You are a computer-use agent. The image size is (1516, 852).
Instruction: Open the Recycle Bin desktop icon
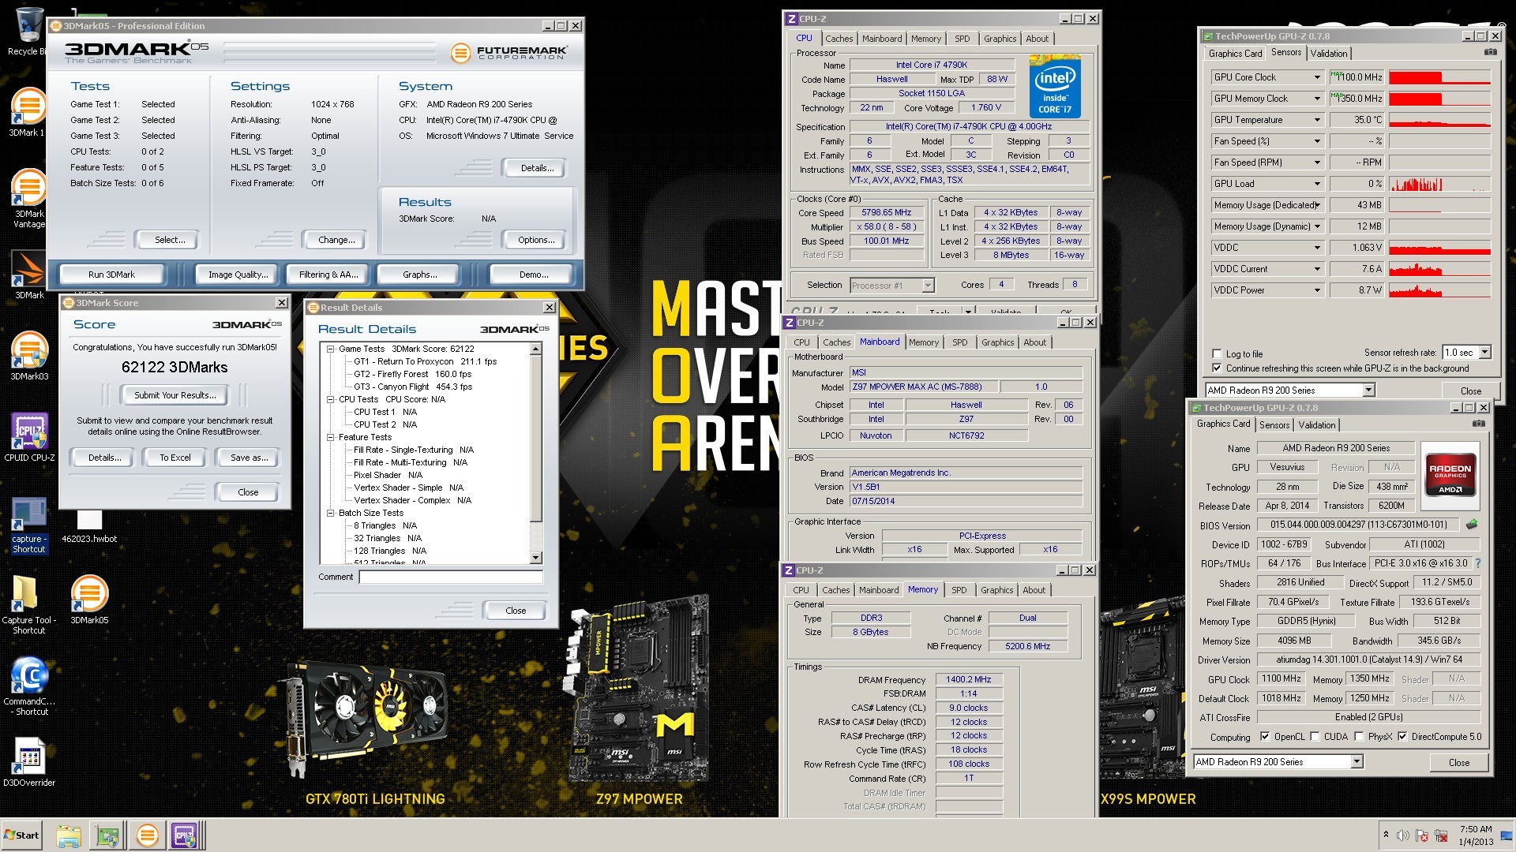click(x=28, y=30)
